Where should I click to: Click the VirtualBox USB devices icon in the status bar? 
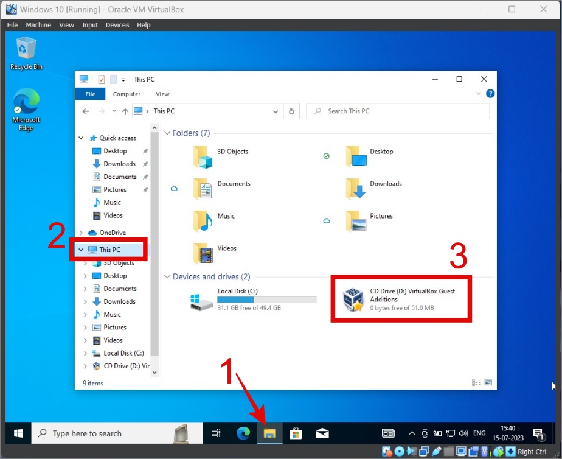pos(437,452)
